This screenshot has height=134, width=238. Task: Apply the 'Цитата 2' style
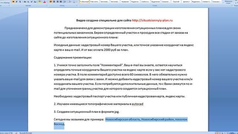[186, 1]
